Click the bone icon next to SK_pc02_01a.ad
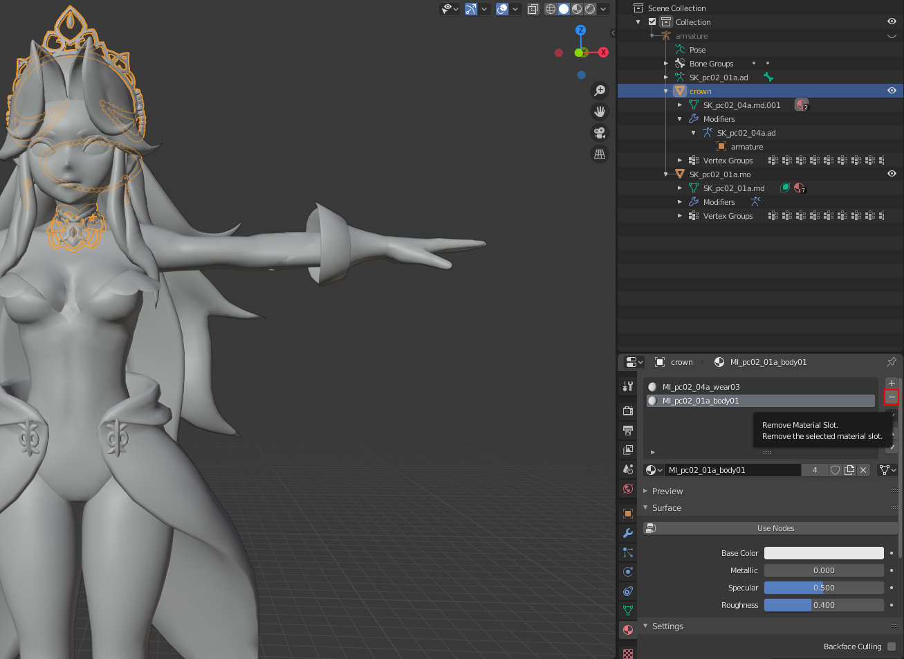 [x=768, y=78]
